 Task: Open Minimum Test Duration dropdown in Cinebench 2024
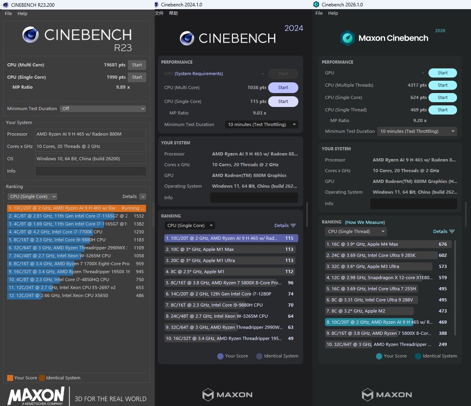261,124
